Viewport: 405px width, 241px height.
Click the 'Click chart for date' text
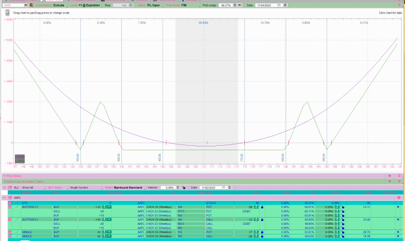coord(390,13)
